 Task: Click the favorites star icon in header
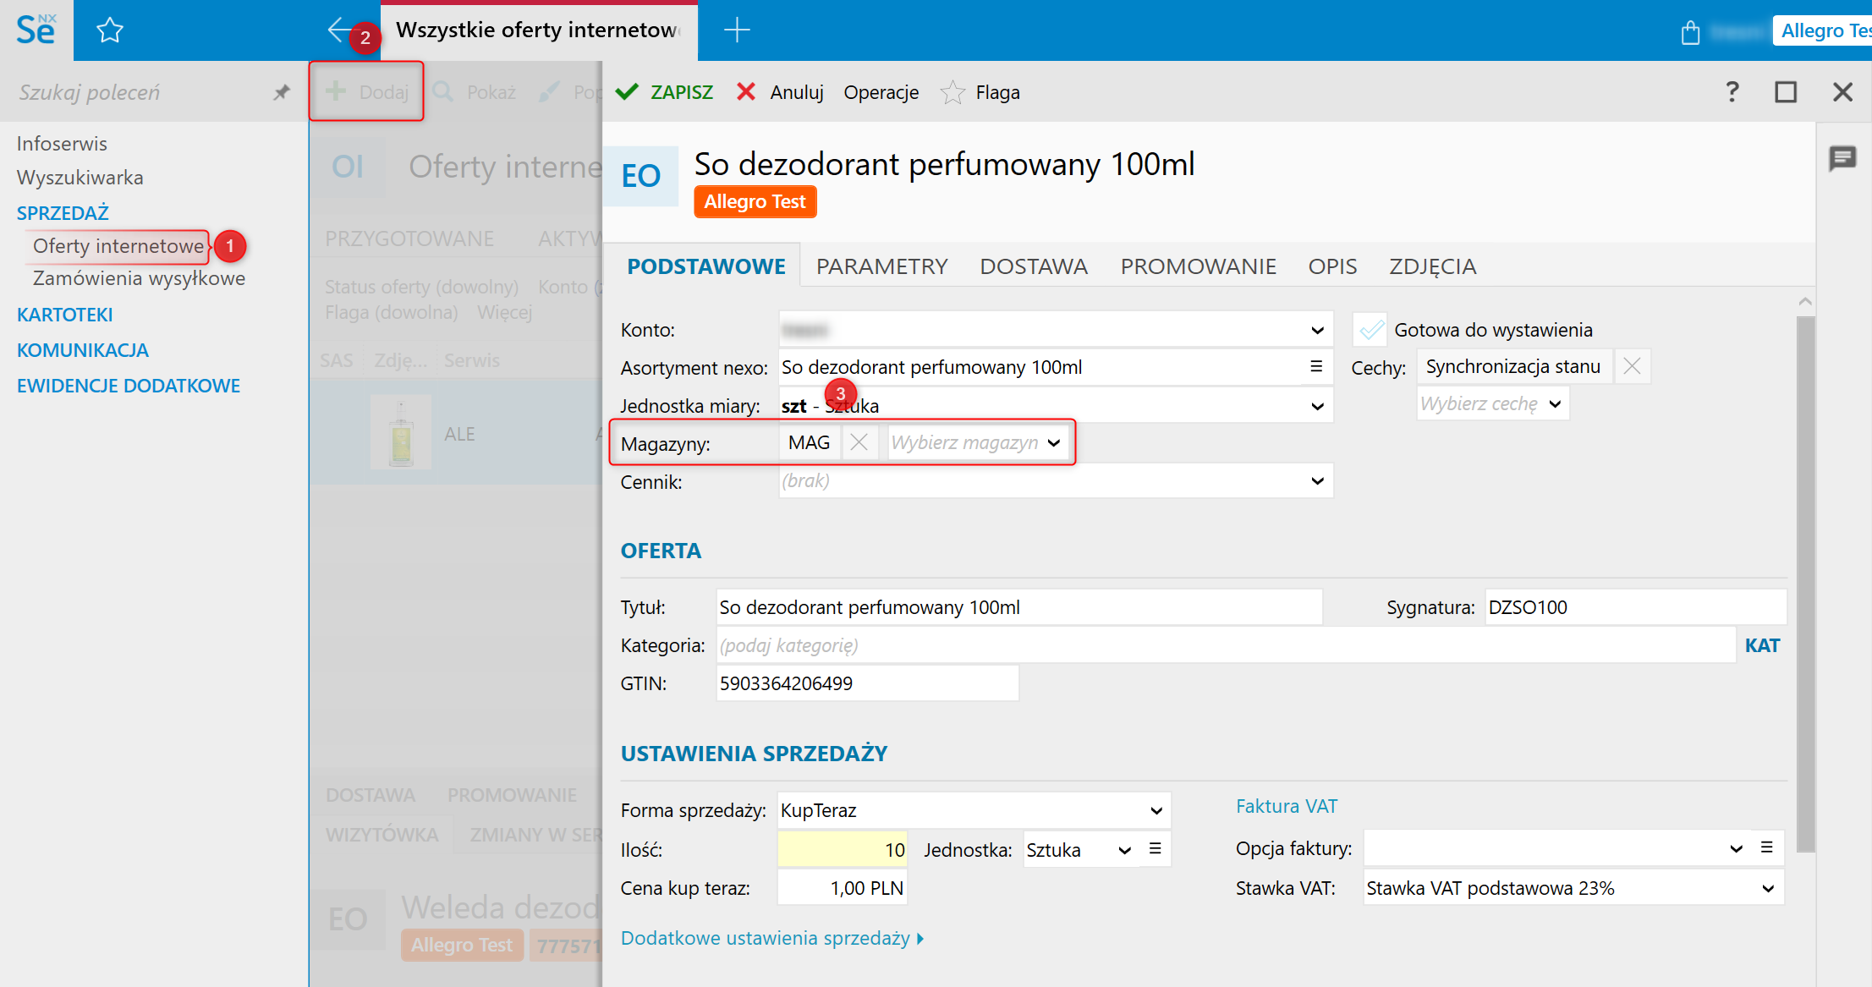pyautogui.click(x=110, y=31)
